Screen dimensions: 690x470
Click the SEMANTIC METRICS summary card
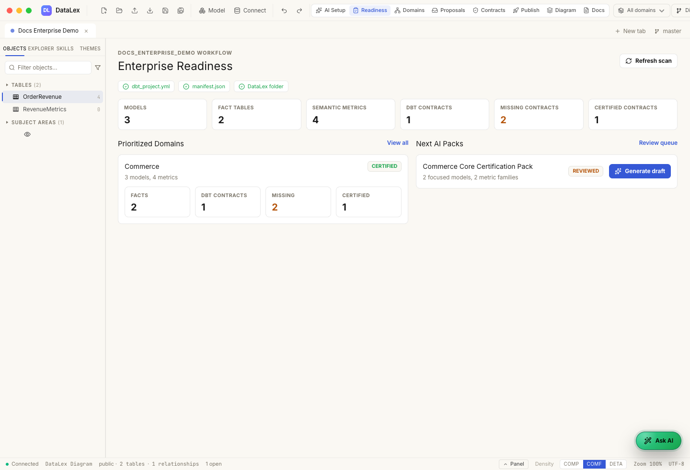point(351,114)
